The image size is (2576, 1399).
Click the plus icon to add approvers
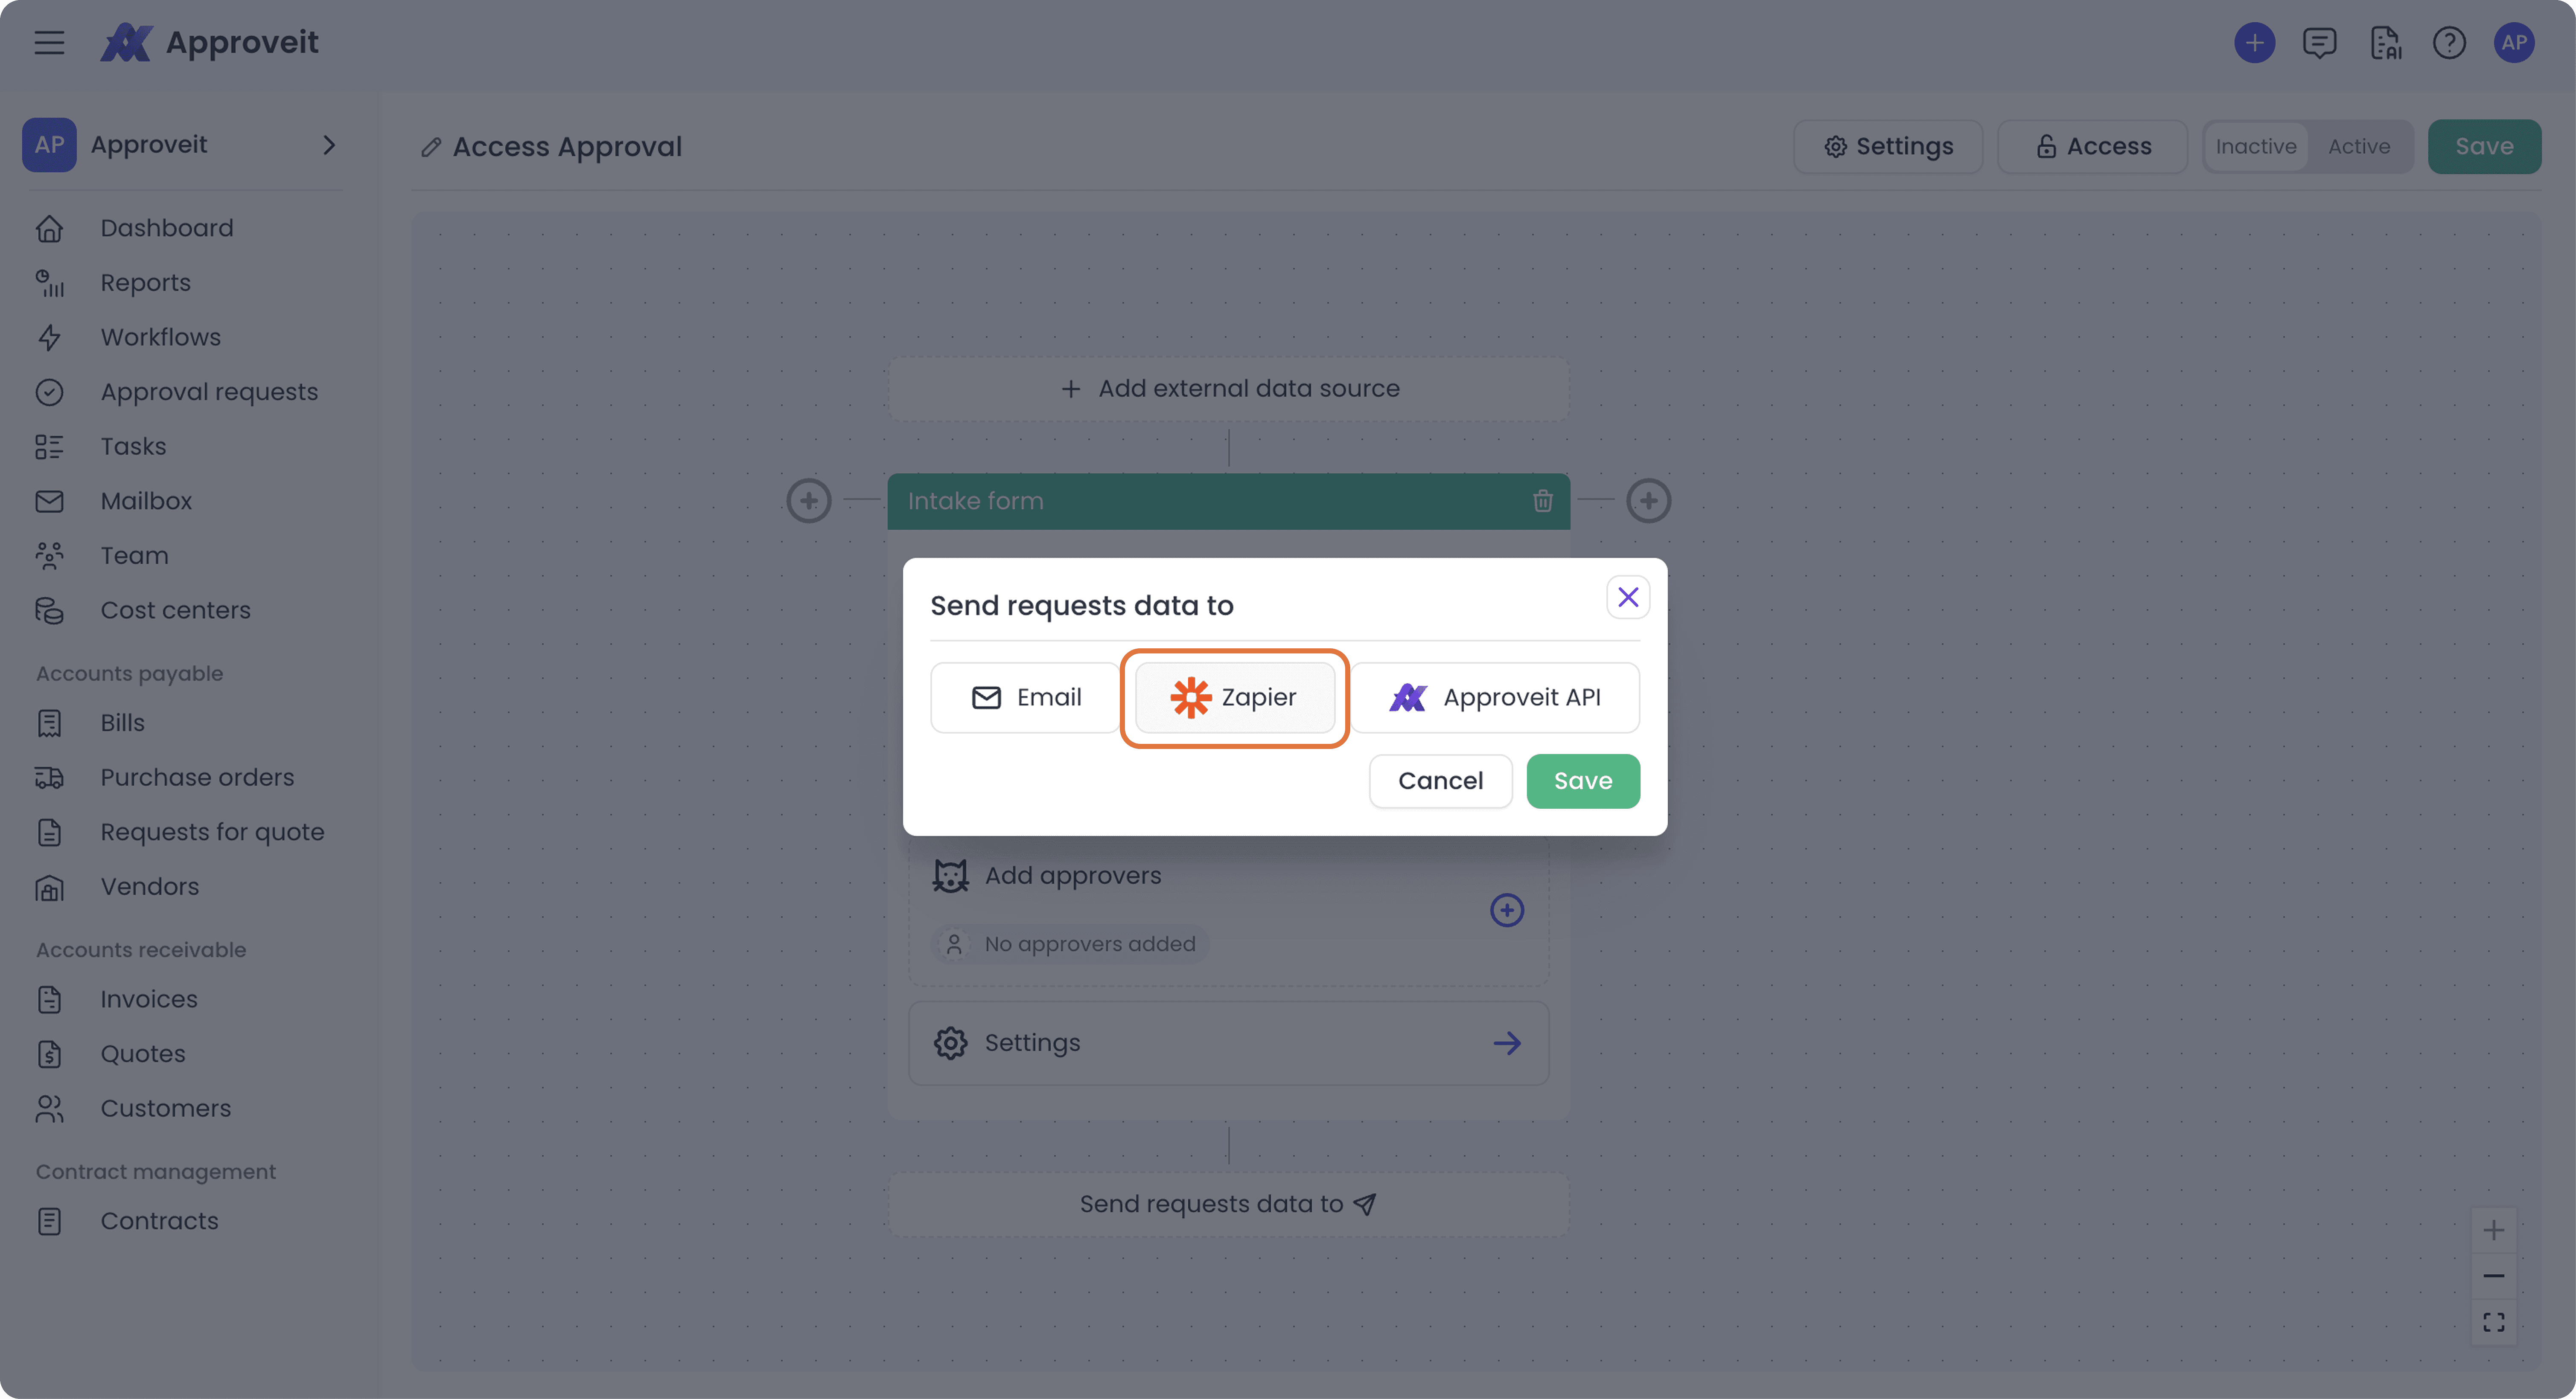[x=1507, y=909]
